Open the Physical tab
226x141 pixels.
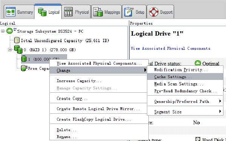76,12
